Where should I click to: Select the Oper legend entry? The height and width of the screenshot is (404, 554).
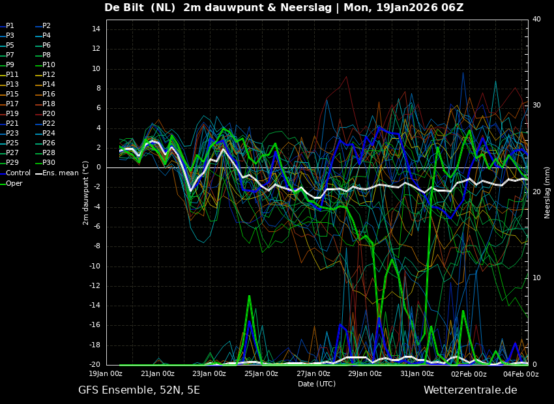click(x=14, y=184)
